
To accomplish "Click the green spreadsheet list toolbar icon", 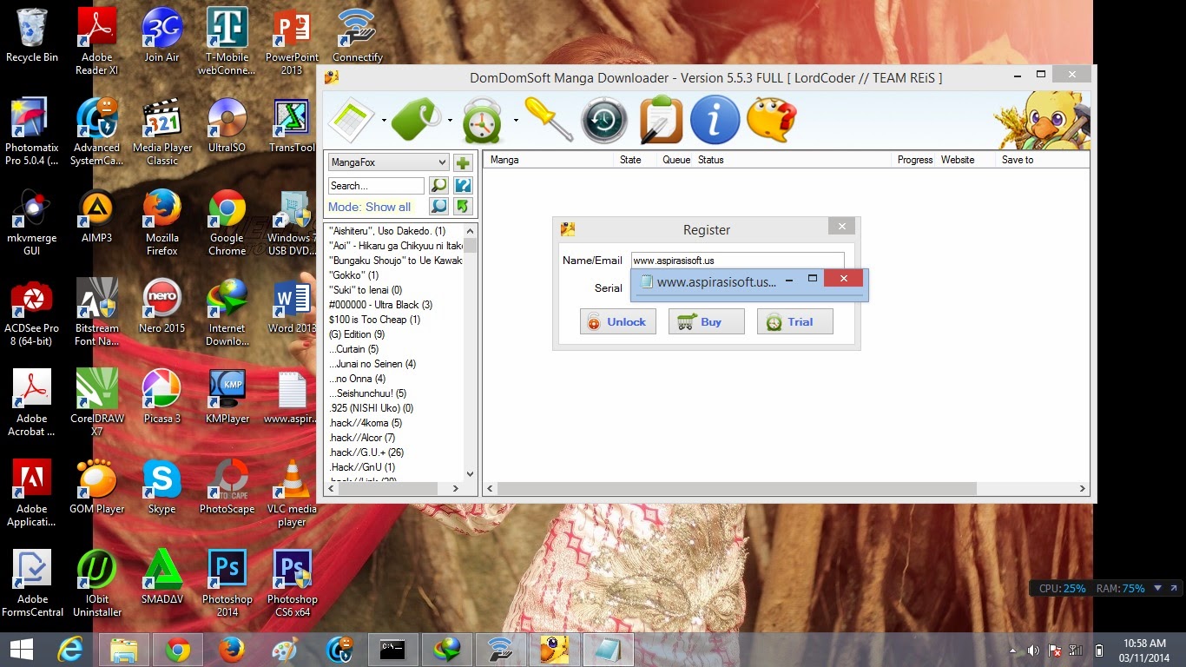I will pyautogui.click(x=350, y=120).
